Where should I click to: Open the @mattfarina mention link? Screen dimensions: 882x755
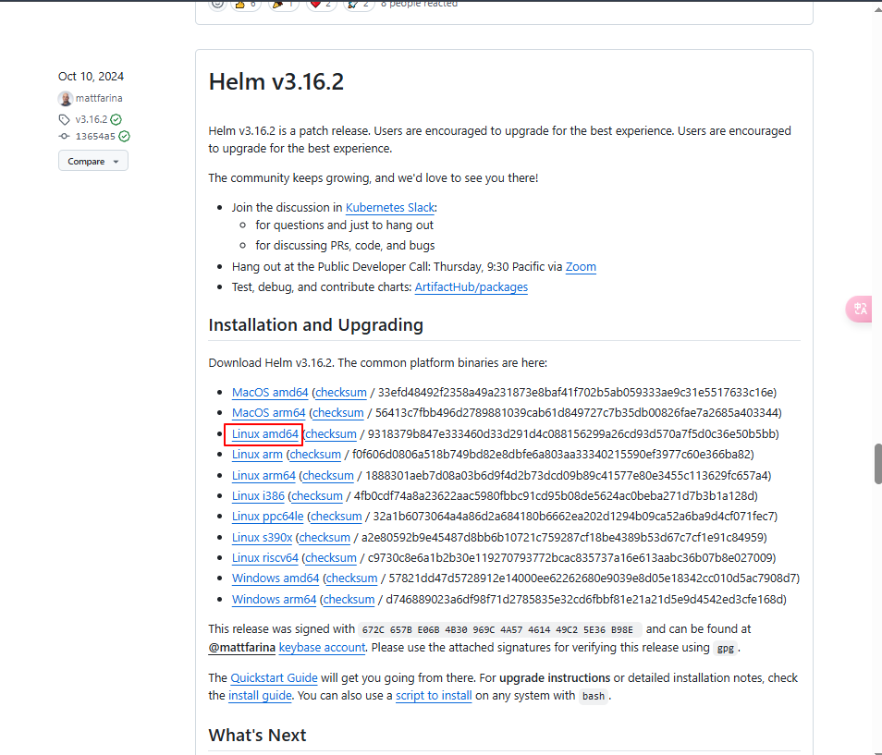(x=242, y=648)
